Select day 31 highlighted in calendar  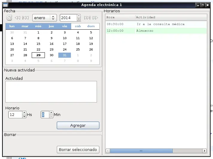(x=65, y=55)
